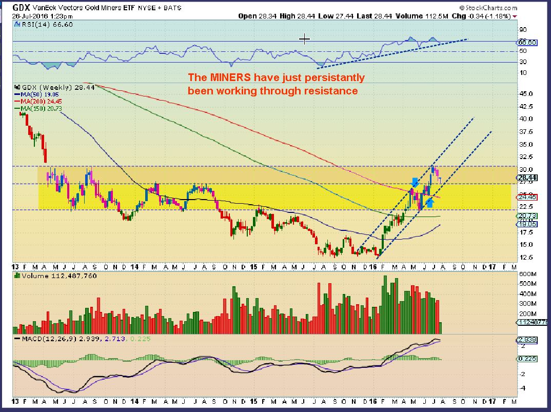
Task: Click the 37.5 price axis label
Action: 526,132
